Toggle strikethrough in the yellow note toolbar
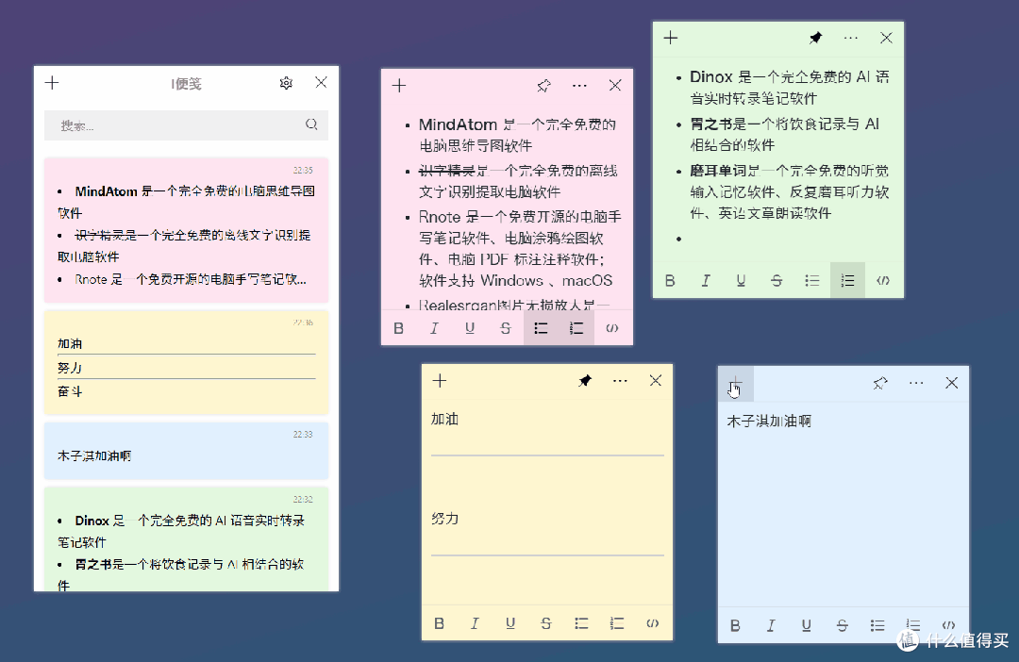Screen dimensions: 1019x662 546,623
